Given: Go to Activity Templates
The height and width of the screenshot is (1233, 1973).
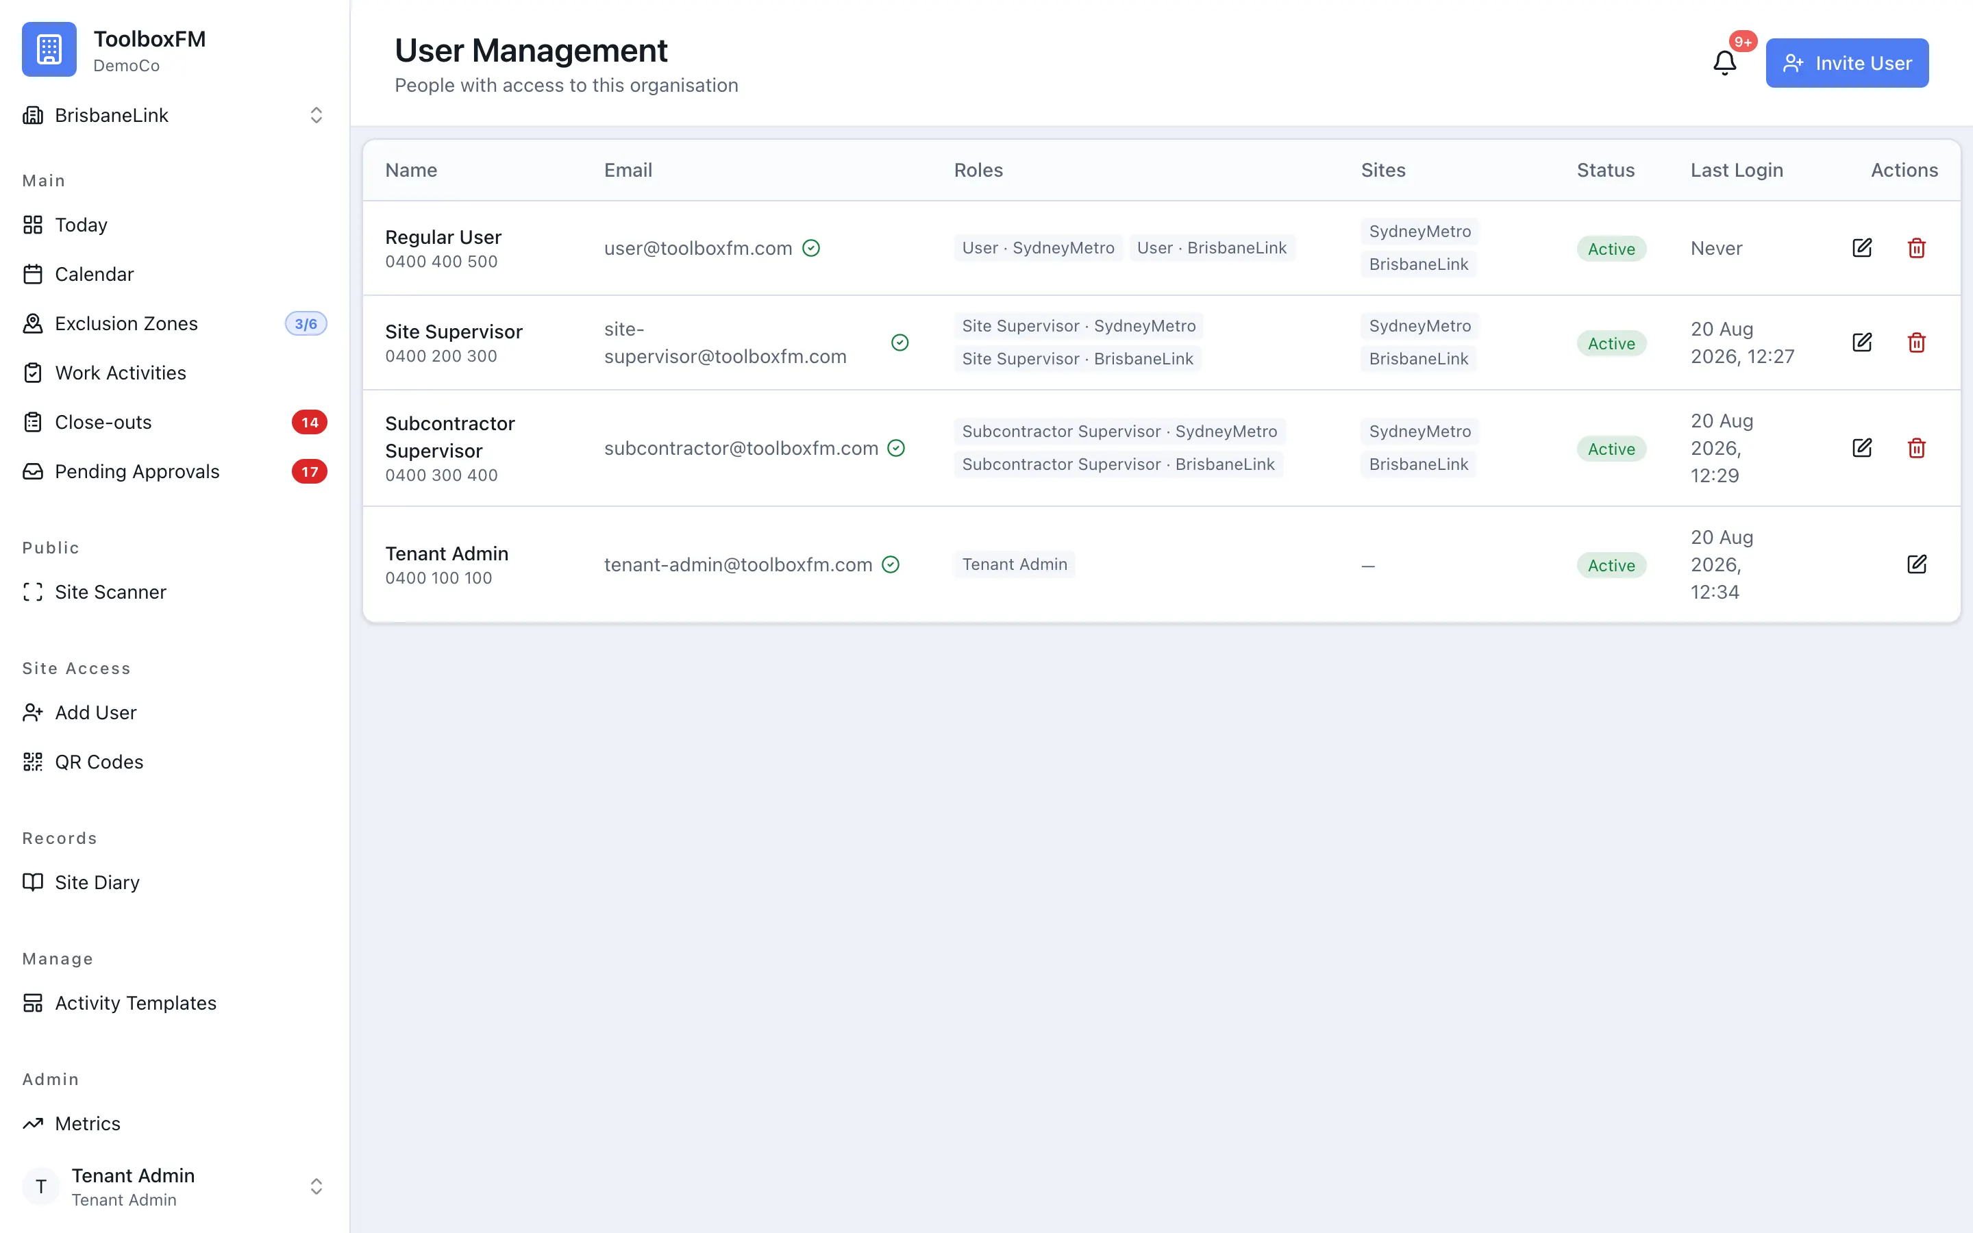Looking at the screenshot, I should click(x=175, y=1003).
